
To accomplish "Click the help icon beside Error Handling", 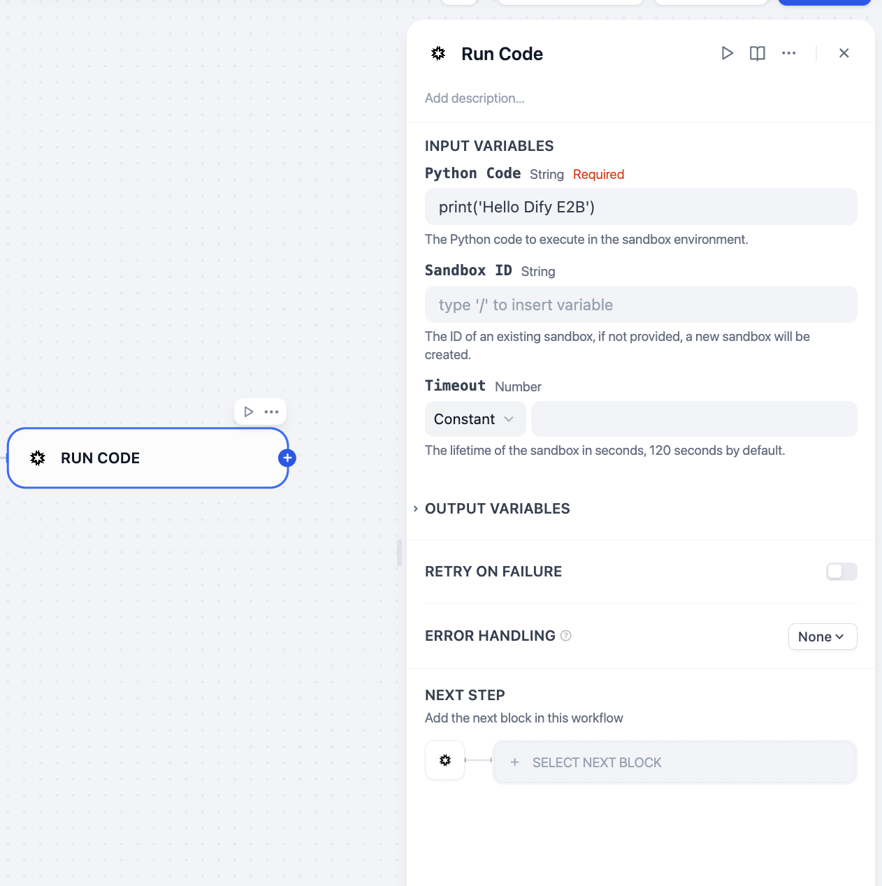I will point(566,636).
